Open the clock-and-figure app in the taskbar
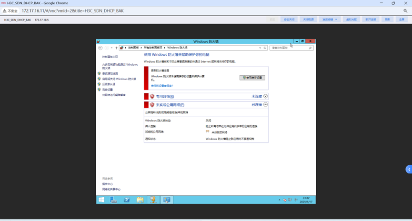 [153, 200]
